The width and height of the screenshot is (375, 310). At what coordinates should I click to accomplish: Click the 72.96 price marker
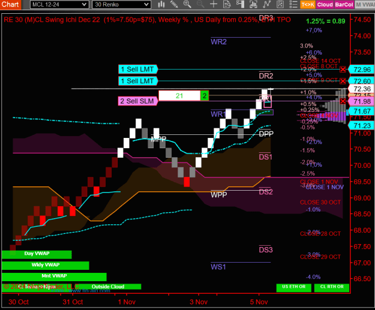[361, 70]
